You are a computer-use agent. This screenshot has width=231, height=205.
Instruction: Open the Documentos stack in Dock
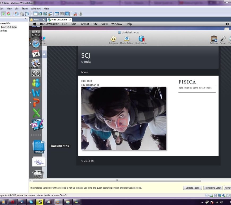coord(39,146)
